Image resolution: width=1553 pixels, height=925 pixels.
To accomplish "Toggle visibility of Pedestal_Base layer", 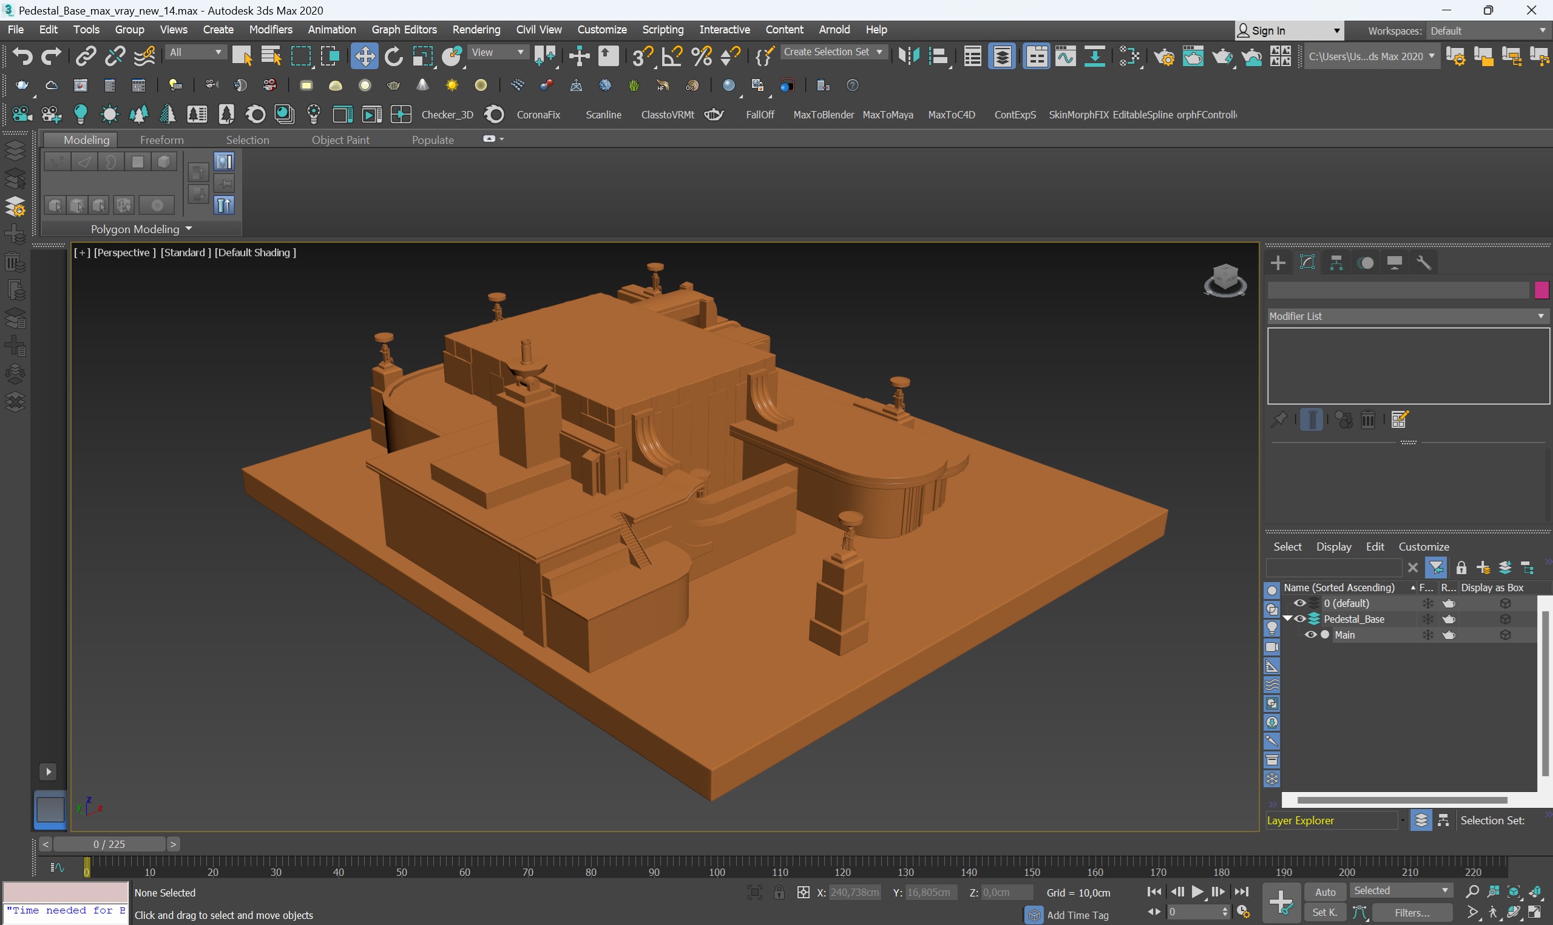I will pyautogui.click(x=1300, y=619).
